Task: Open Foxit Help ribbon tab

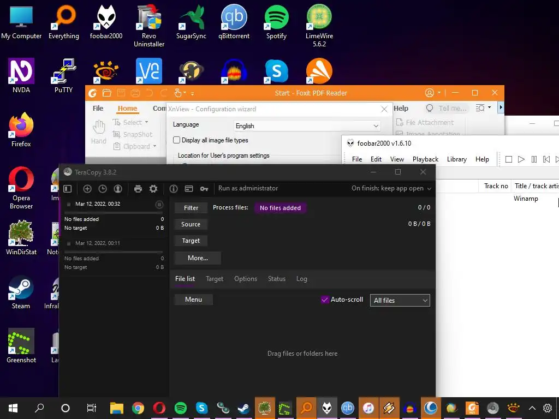Action: click(401, 109)
